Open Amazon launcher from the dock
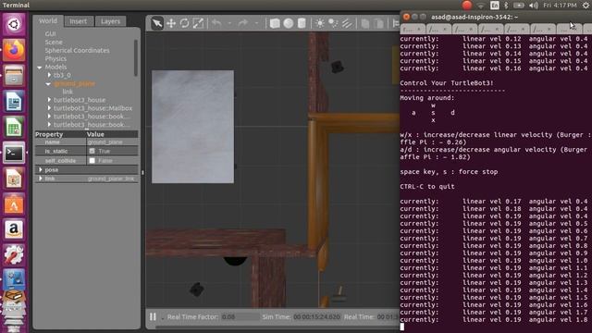The width and height of the screenshot is (592, 333). click(x=14, y=229)
